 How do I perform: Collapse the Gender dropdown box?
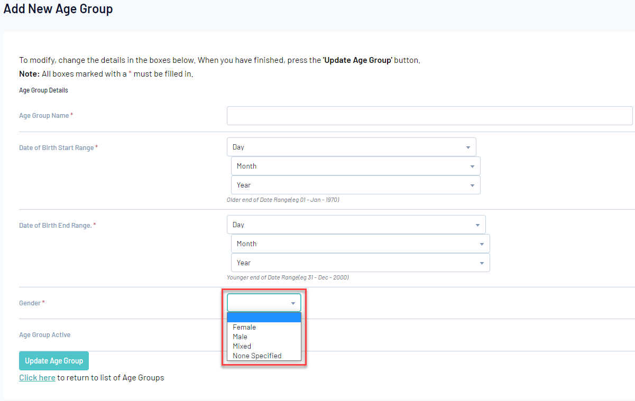[264, 303]
